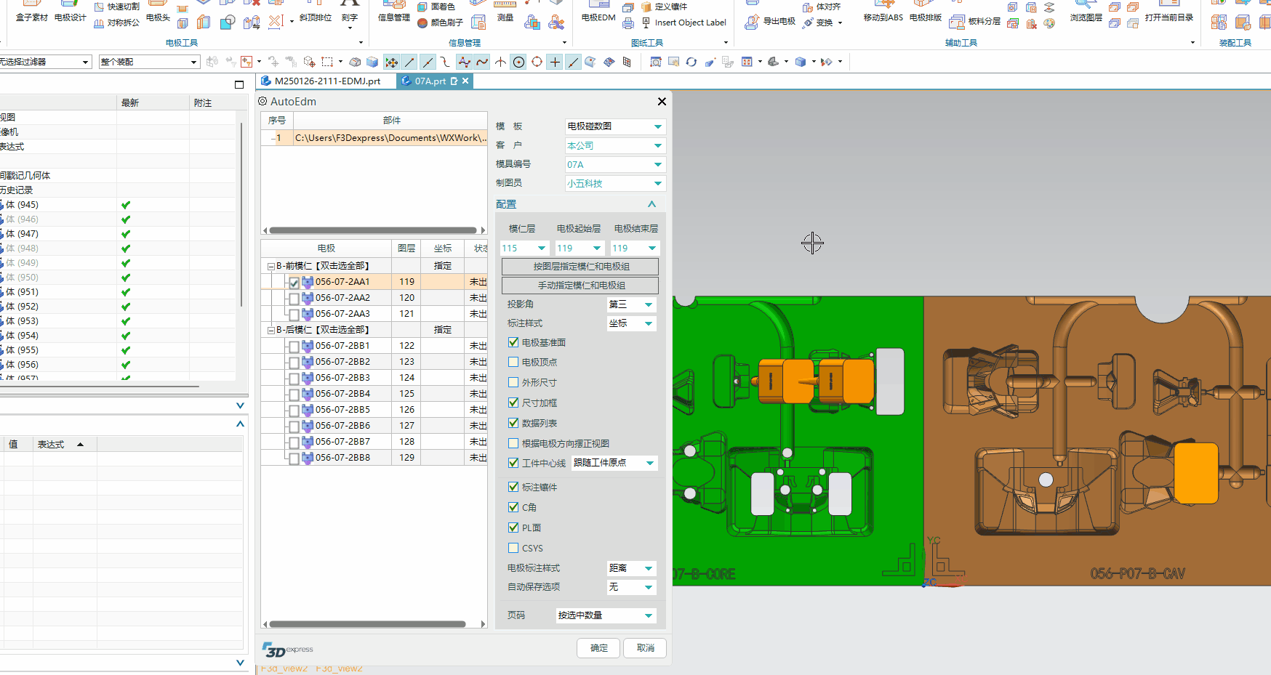Click the 电极EDM ribbon button
Screen dimensions: 1271x675
(x=598, y=12)
